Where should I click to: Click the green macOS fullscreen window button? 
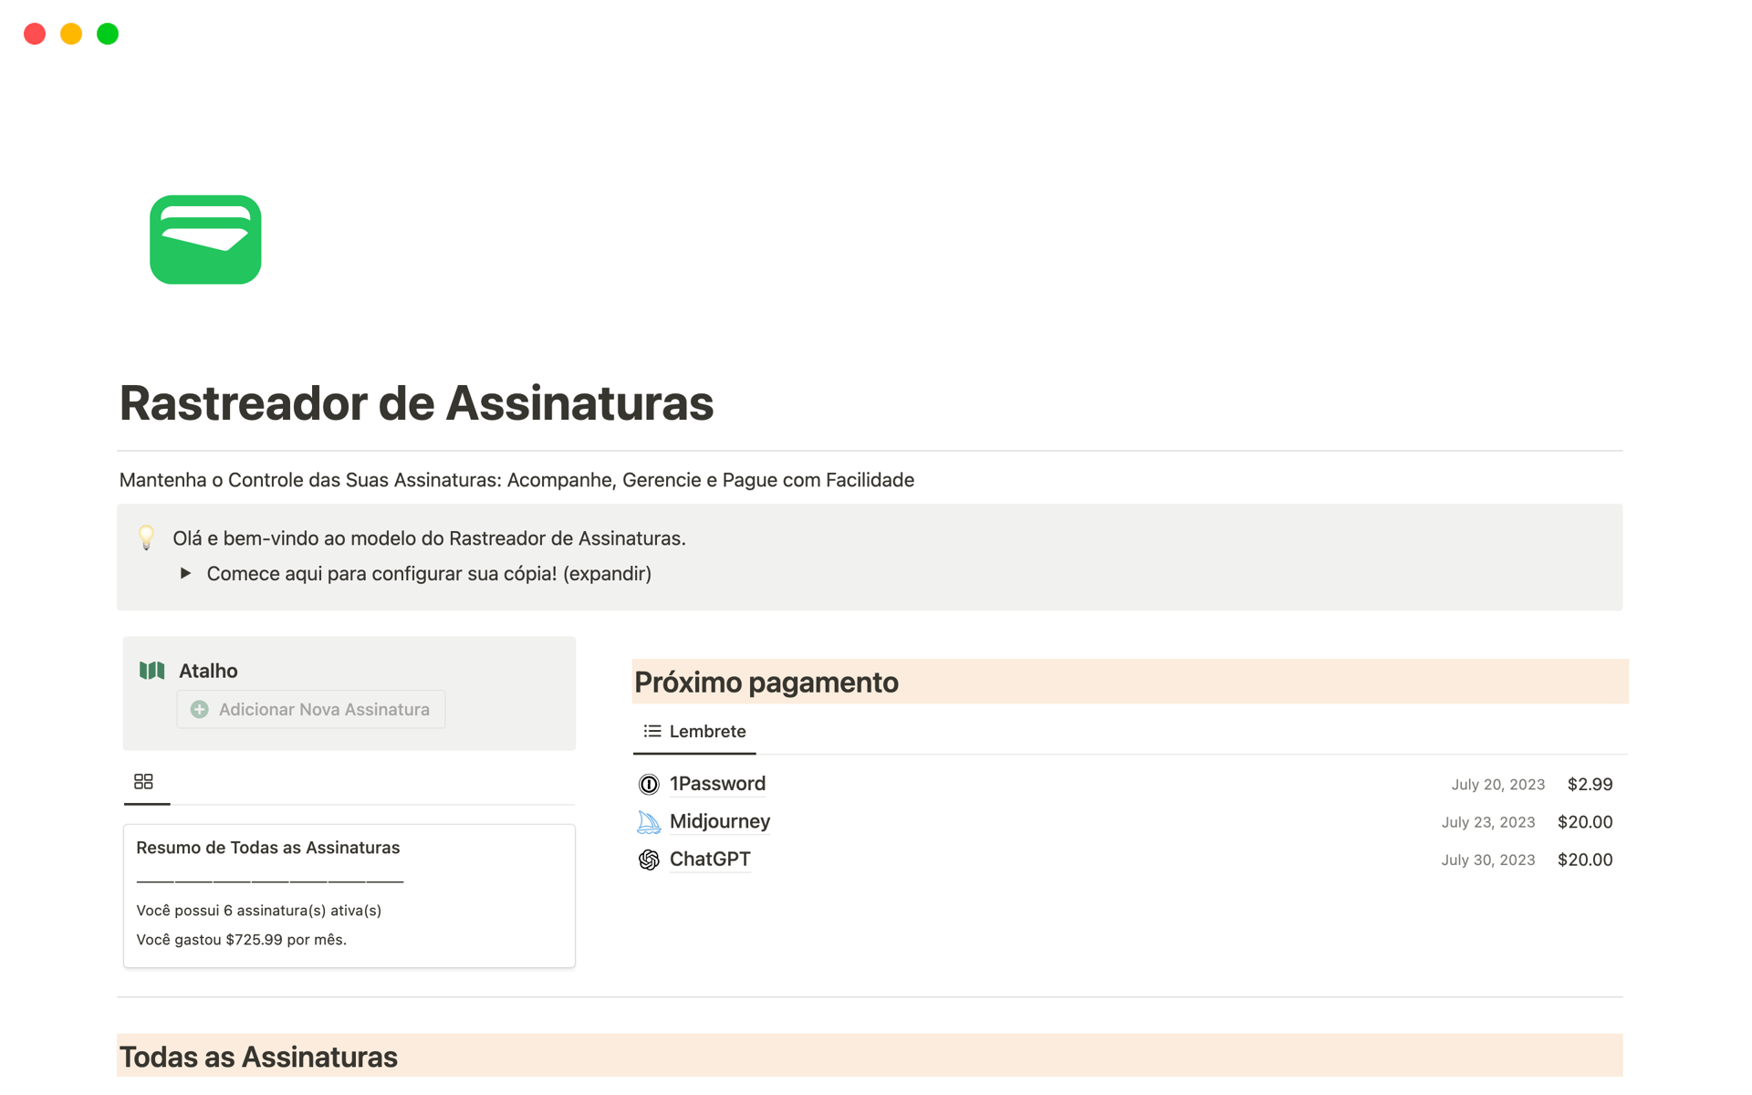pos(108,34)
